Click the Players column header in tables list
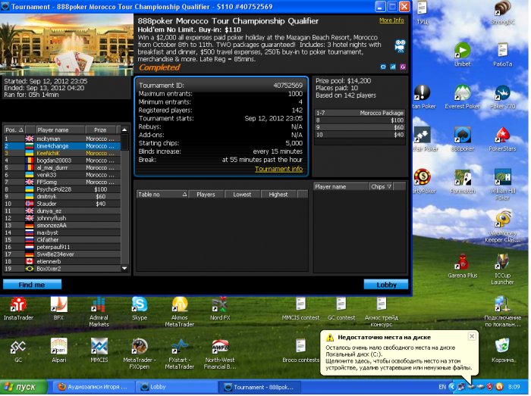Viewport: 531px width, 396px height. click(x=206, y=195)
